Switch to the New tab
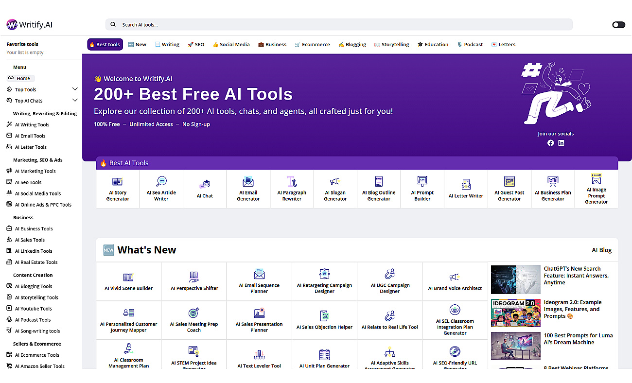Viewport: 632px width, 383px height. point(137,44)
